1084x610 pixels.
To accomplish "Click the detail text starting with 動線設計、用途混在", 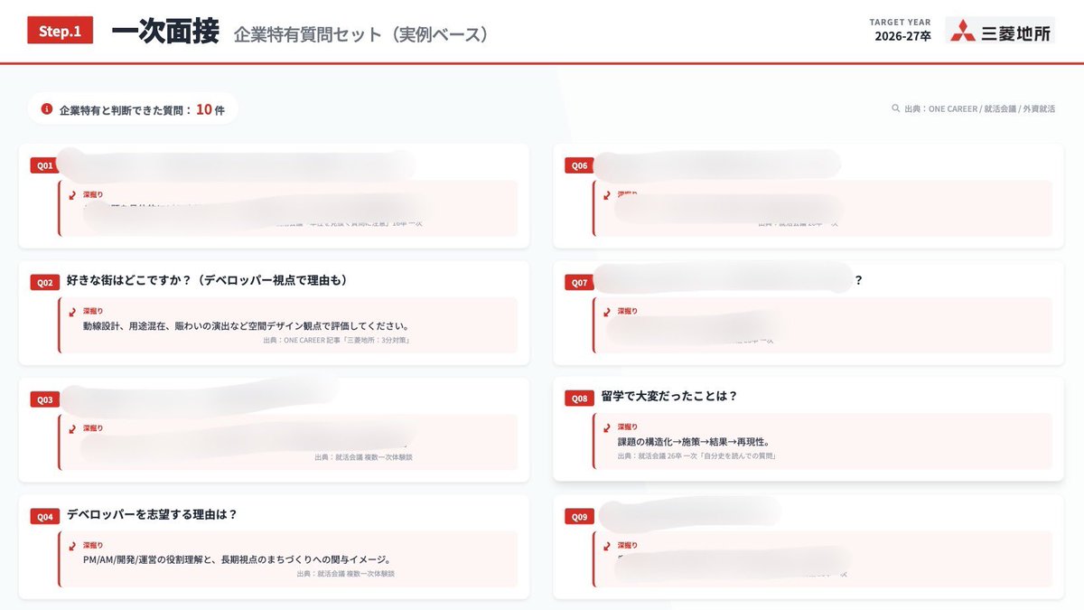I will pyautogui.click(x=247, y=326).
